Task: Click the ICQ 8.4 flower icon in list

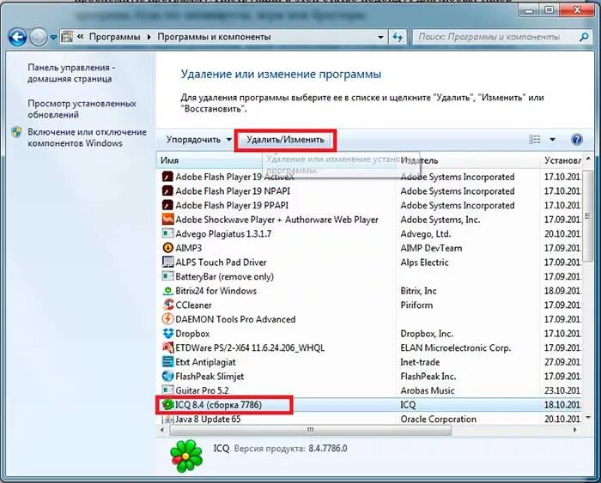Action: pyautogui.click(x=167, y=404)
